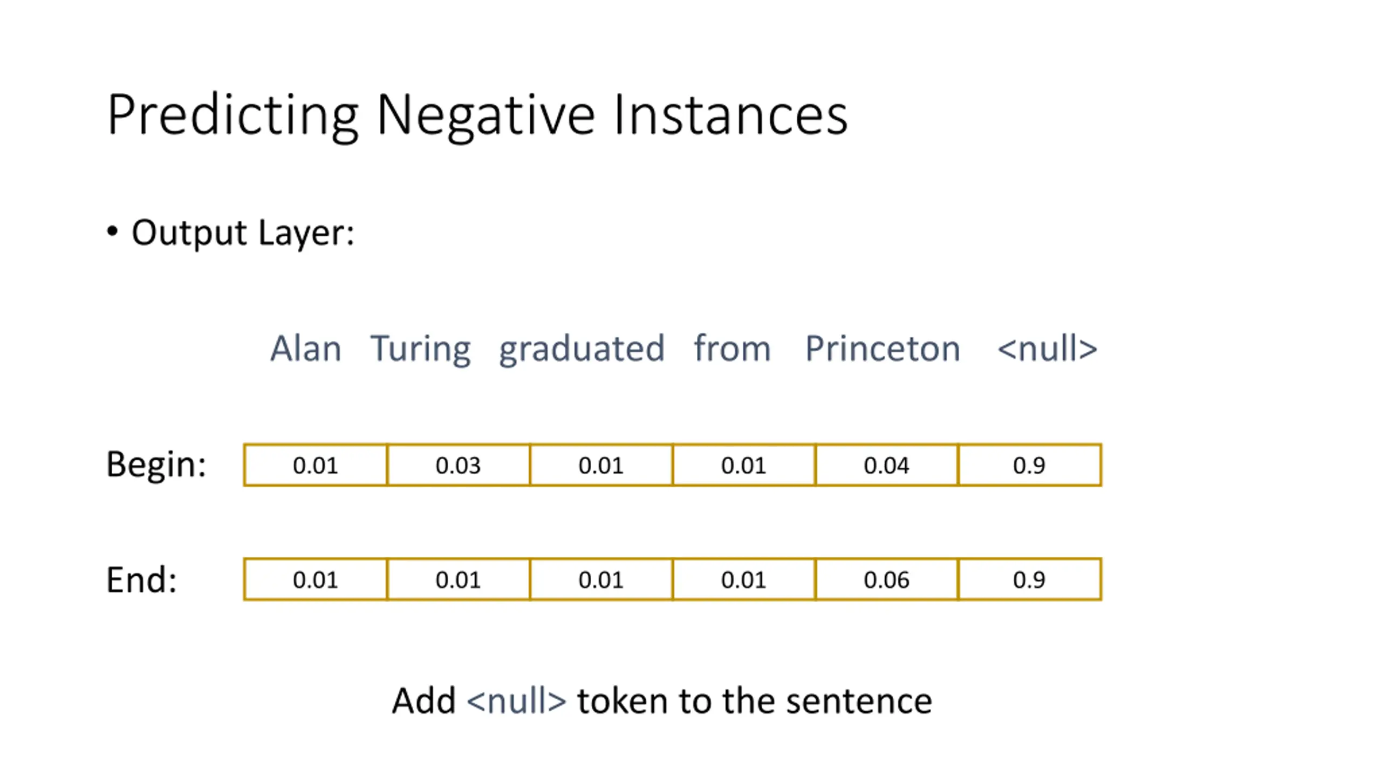Viewport: 1381px width, 777px height.
Task: Click the Predicting Negative Instances title
Action: 477,117
